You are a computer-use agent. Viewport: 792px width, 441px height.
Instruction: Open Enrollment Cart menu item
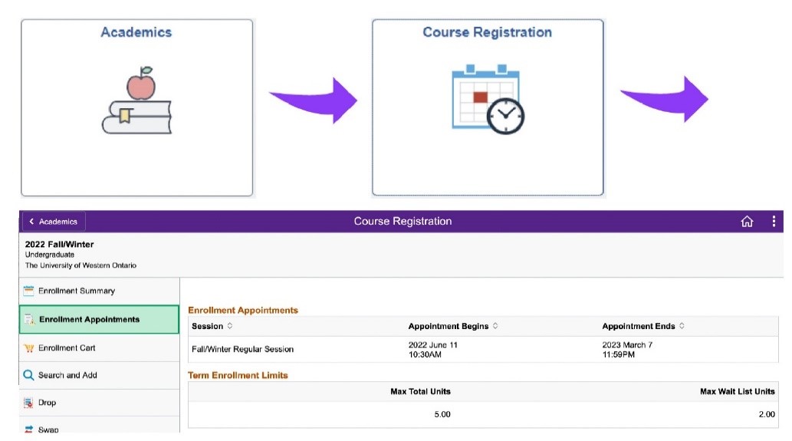click(67, 348)
